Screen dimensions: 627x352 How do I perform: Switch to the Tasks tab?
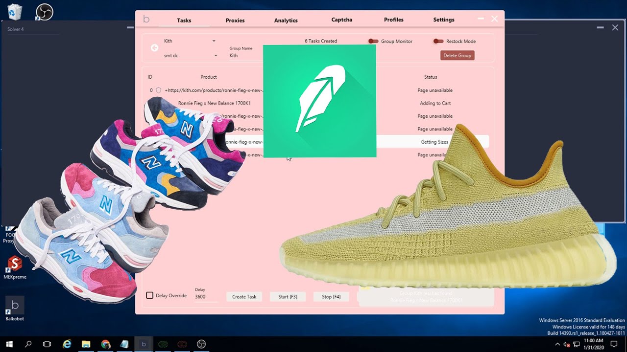pyautogui.click(x=184, y=21)
